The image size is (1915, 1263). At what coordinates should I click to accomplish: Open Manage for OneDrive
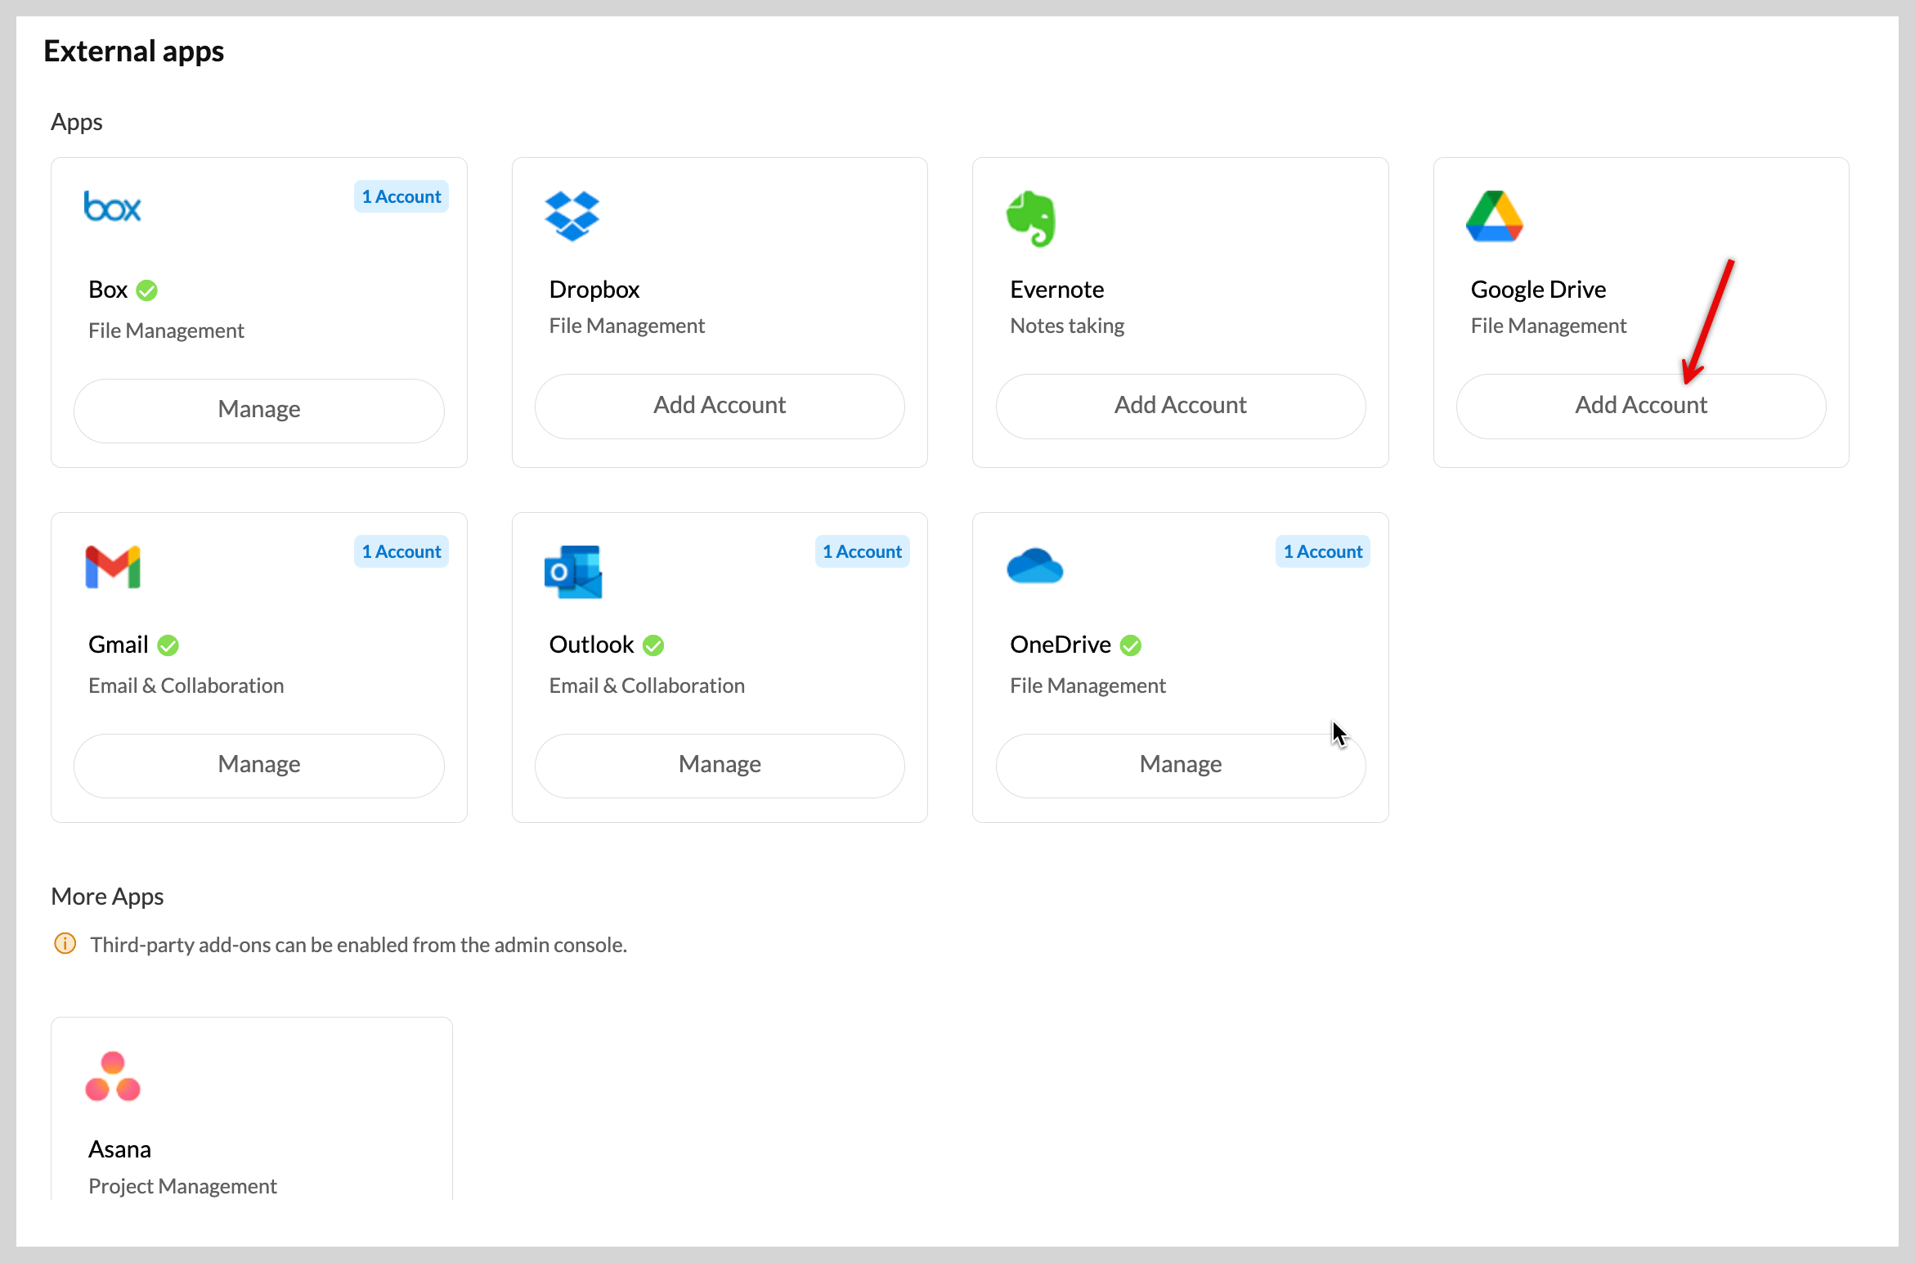click(x=1180, y=765)
